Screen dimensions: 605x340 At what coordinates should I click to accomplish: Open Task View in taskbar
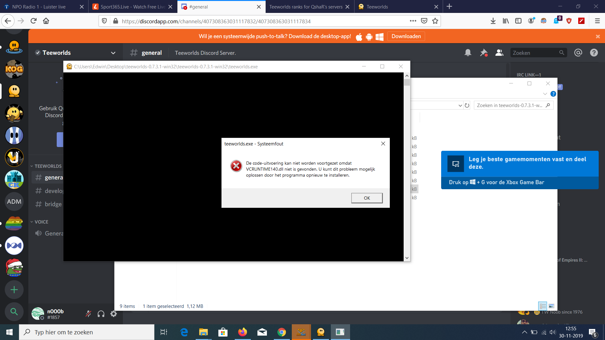click(x=164, y=332)
